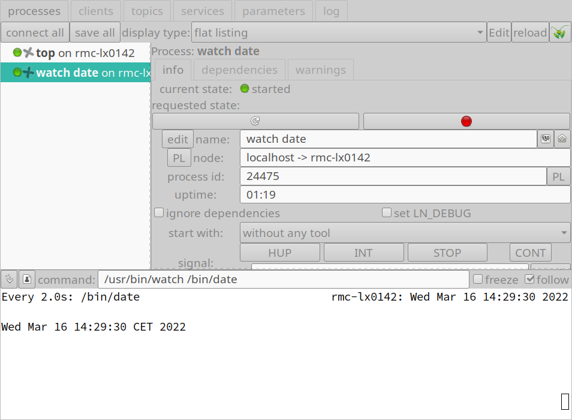
Task: Check the freeze checkbox
Action: (478, 280)
